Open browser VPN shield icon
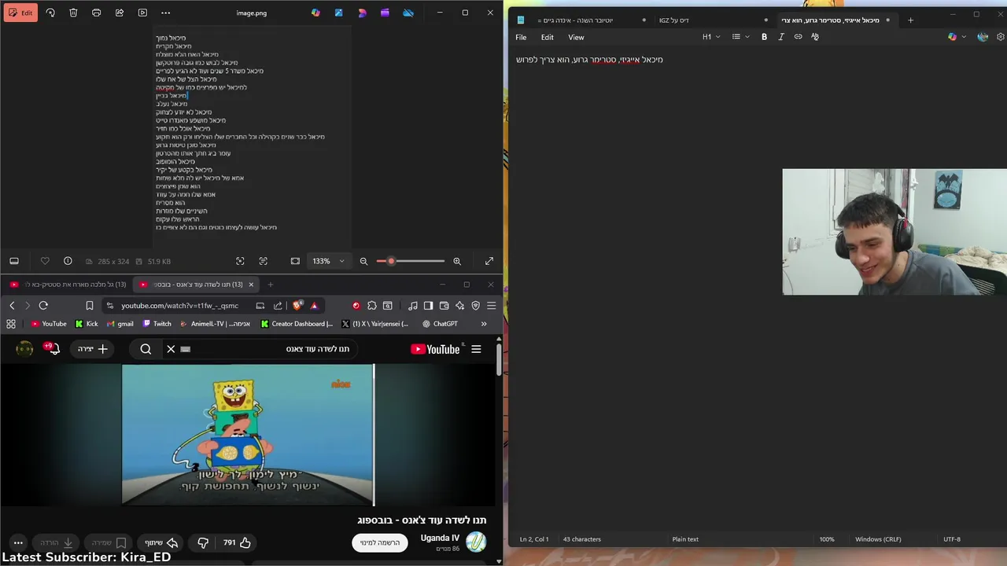 (x=475, y=306)
